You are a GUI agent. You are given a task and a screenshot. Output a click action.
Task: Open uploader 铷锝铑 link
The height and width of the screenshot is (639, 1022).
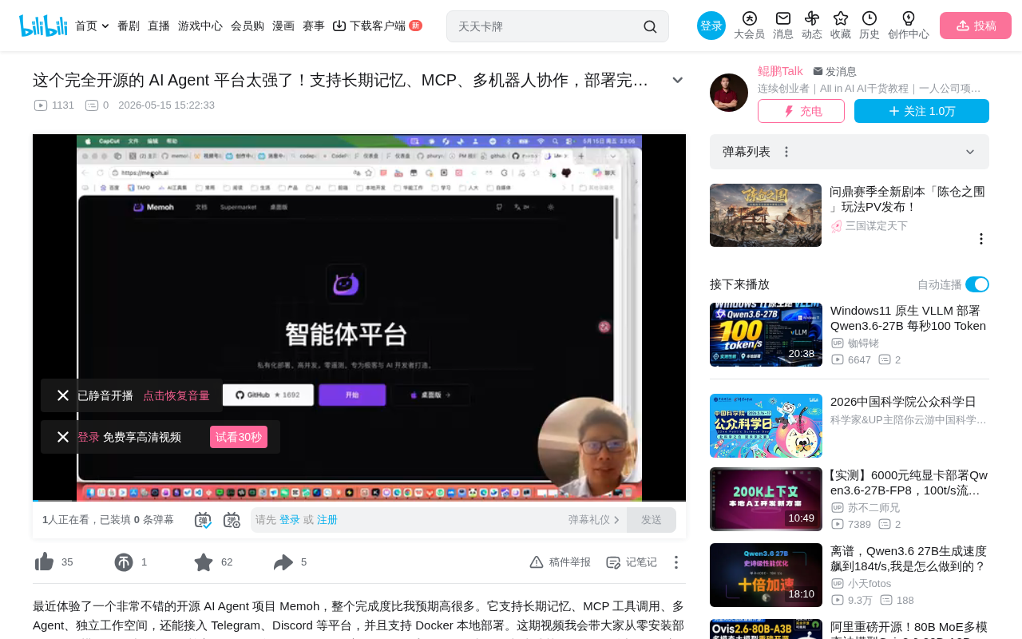click(x=863, y=343)
